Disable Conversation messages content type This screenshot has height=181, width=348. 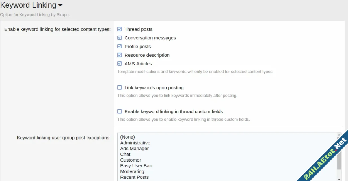pyautogui.click(x=120, y=38)
